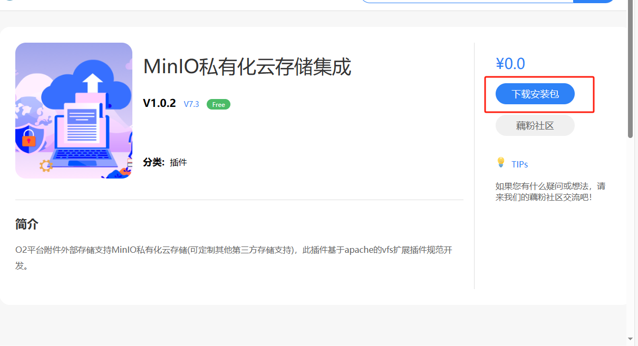Click the category value 插件
This screenshot has height=346, width=638.
click(178, 162)
